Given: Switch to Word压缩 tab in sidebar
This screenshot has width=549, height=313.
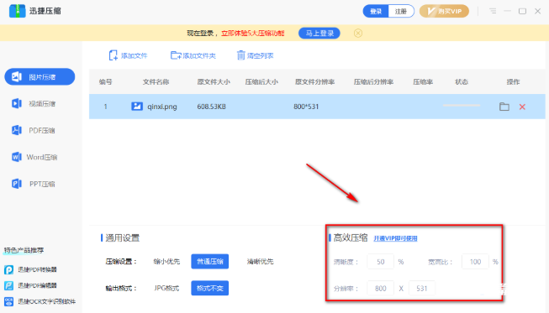Looking at the screenshot, I should click(x=34, y=157).
